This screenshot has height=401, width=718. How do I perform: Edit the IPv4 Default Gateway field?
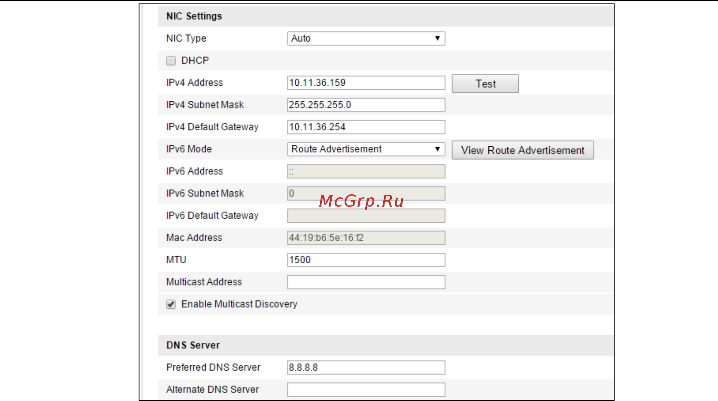[x=366, y=127]
